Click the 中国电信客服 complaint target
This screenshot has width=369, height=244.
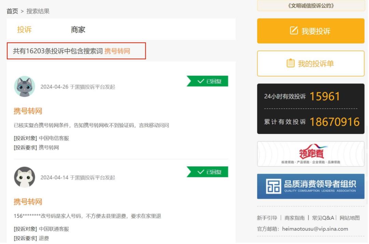click(54, 138)
